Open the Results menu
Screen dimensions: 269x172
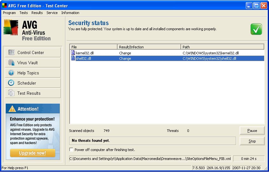click(37, 13)
